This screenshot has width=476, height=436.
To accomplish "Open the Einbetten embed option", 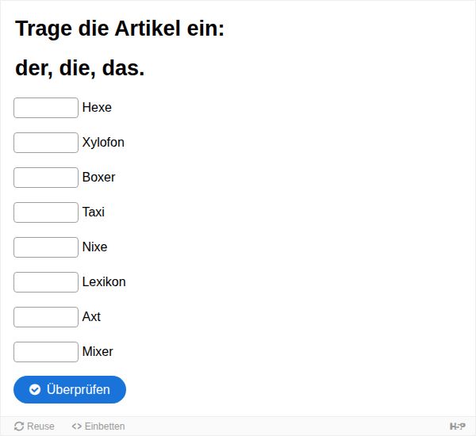I will coord(98,426).
